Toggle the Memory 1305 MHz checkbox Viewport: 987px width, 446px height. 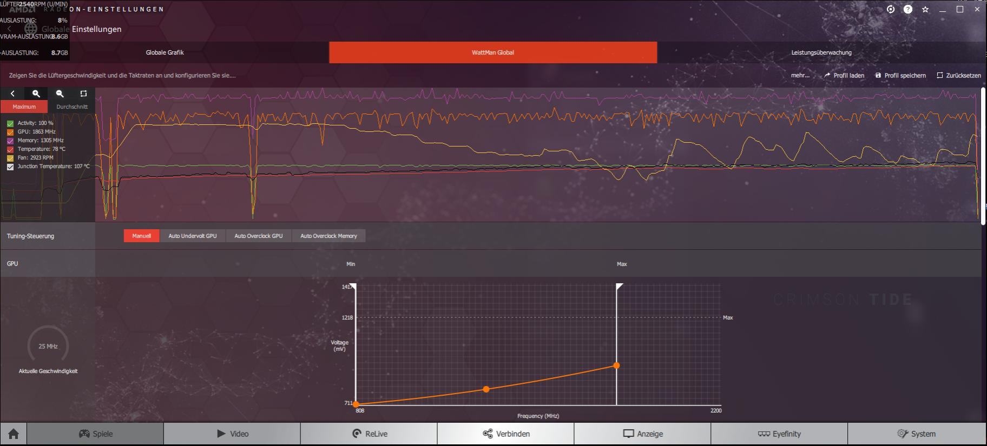[10, 141]
